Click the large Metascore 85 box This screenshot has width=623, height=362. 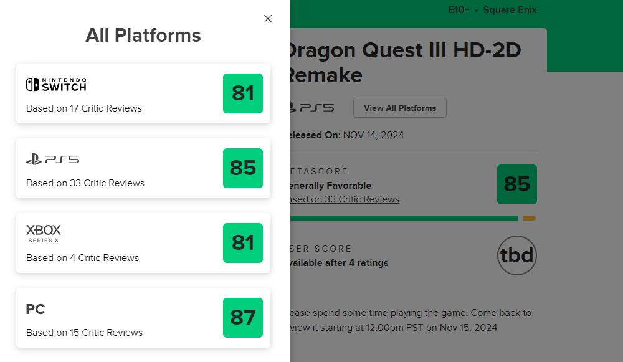click(x=517, y=184)
